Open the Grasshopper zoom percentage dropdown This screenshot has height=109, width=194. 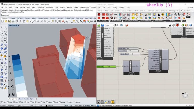(x=110, y=25)
